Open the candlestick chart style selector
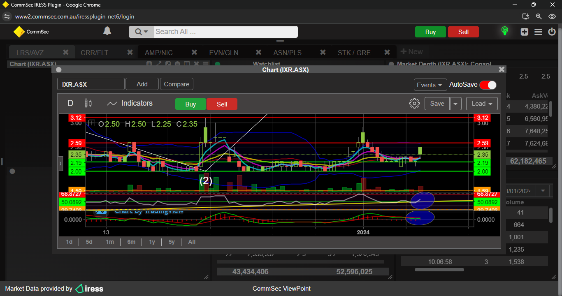 tap(88, 103)
